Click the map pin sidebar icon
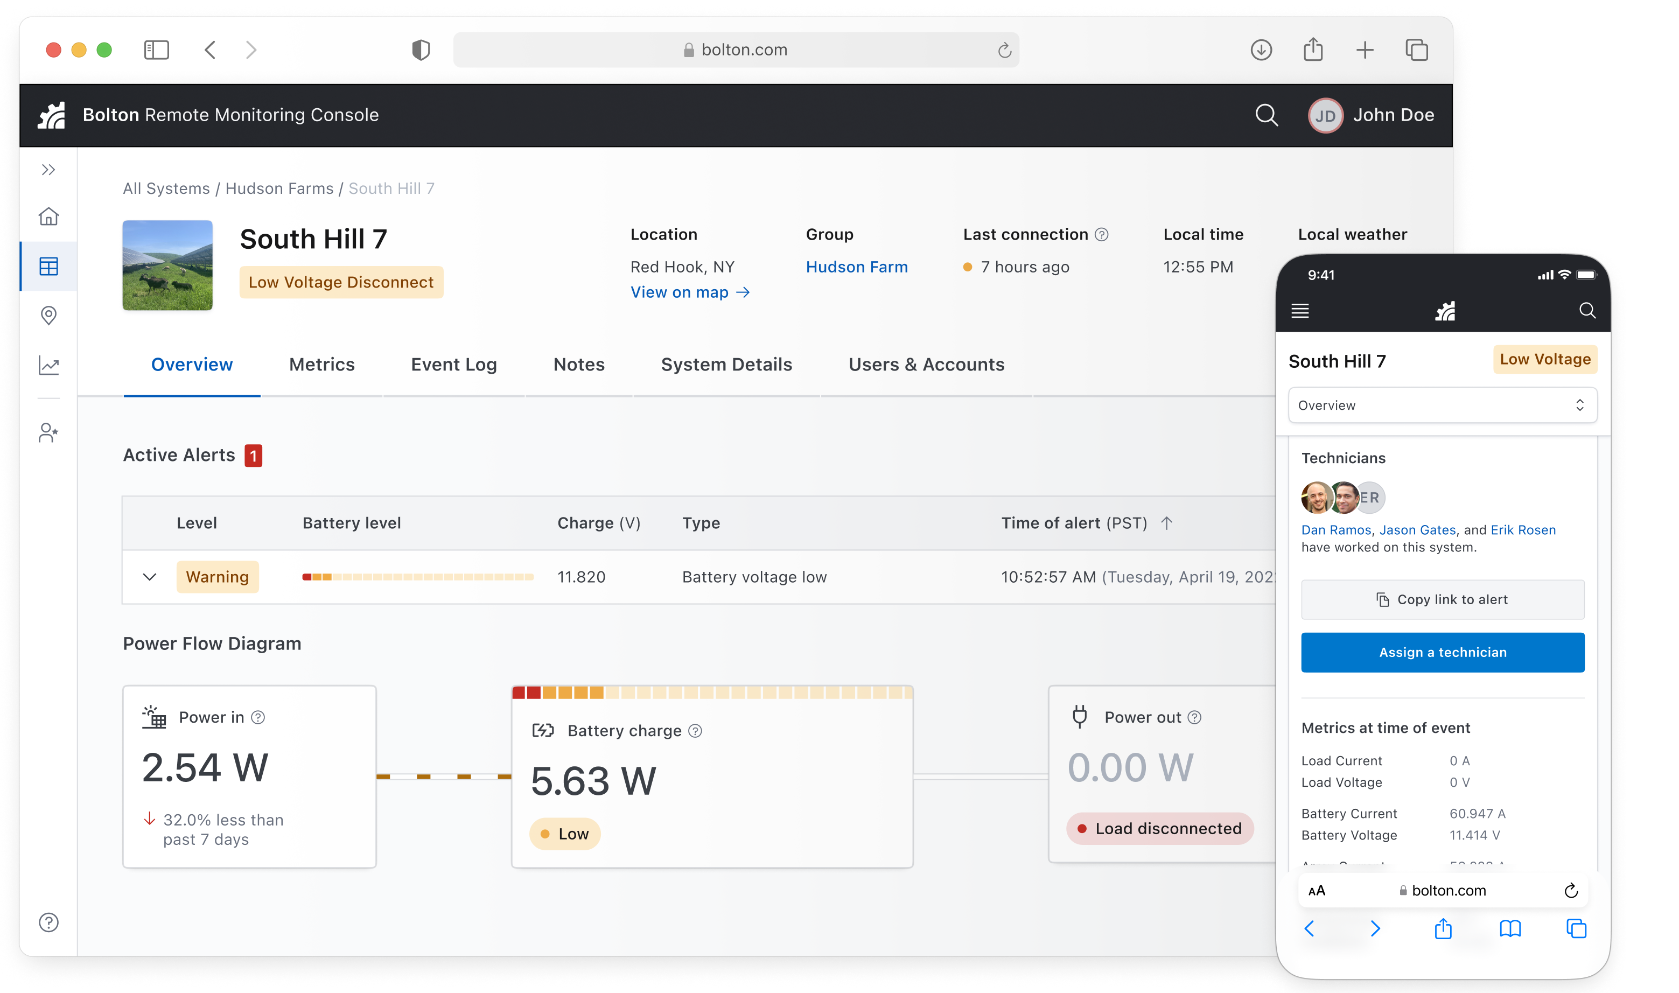Screen dimensions: 1679x993 click(49, 315)
